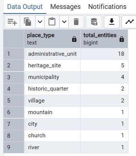Screen dimensions: 136x156
Task: Select row number 1 header
Action: (14, 54)
